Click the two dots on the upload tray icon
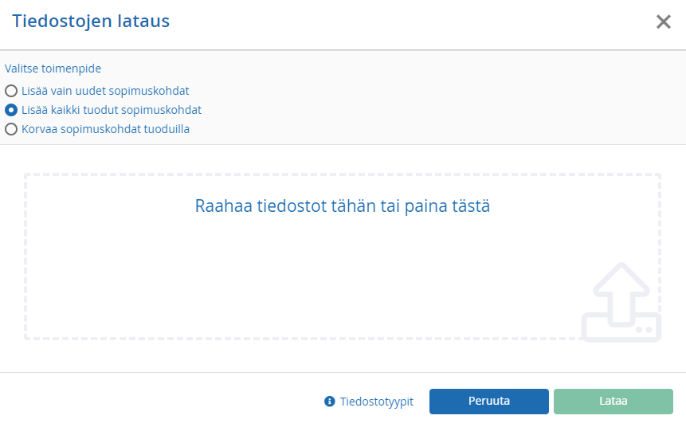Image resolution: width=686 pixels, height=439 pixels. click(x=644, y=330)
